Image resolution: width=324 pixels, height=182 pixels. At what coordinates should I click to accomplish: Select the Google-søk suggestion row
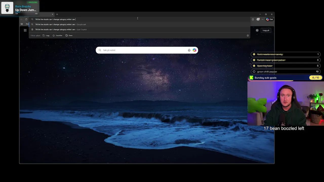139,25
